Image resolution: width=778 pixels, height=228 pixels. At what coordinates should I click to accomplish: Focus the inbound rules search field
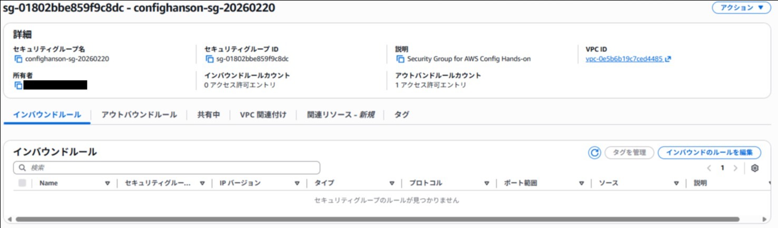pos(166,167)
